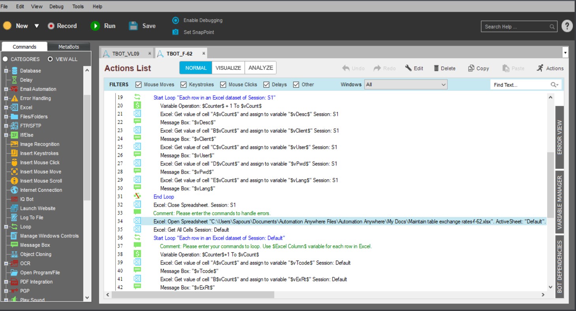The image size is (576, 311).
Task: Open help via question mark icon
Action: (x=567, y=26)
